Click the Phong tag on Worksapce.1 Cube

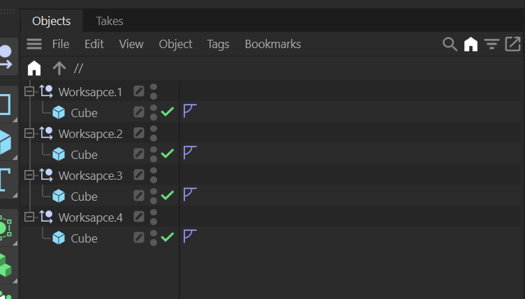[188, 112]
